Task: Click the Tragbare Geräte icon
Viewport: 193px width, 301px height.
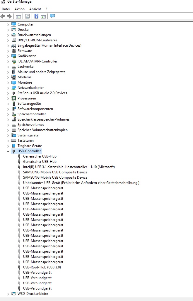Action: click(x=14, y=146)
